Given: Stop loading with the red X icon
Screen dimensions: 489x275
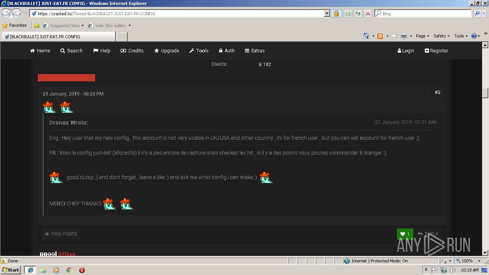Looking at the screenshot, I should [x=368, y=13].
